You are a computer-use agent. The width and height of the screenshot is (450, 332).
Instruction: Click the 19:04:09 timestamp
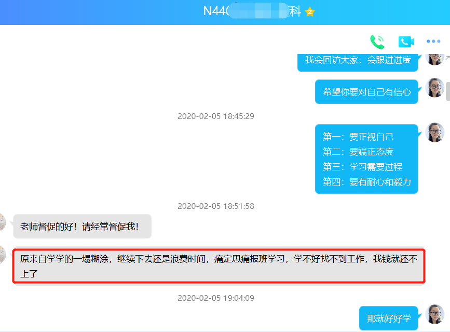tap(216, 298)
